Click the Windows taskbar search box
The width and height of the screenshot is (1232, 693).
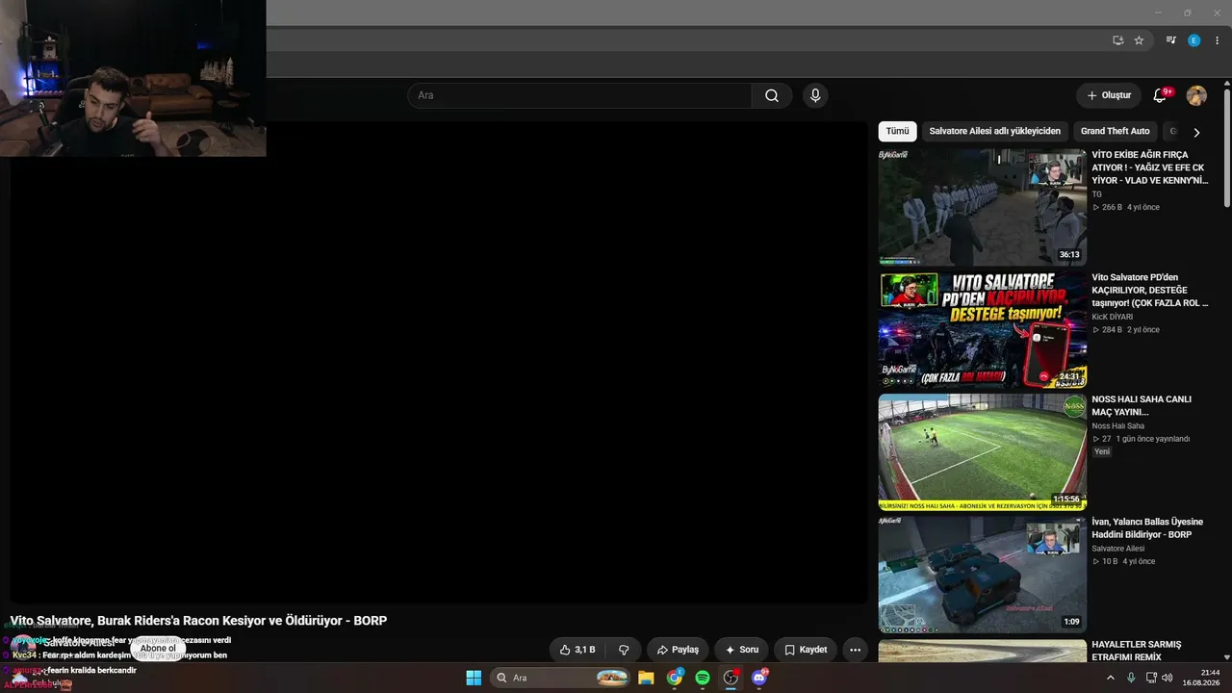[x=561, y=678]
